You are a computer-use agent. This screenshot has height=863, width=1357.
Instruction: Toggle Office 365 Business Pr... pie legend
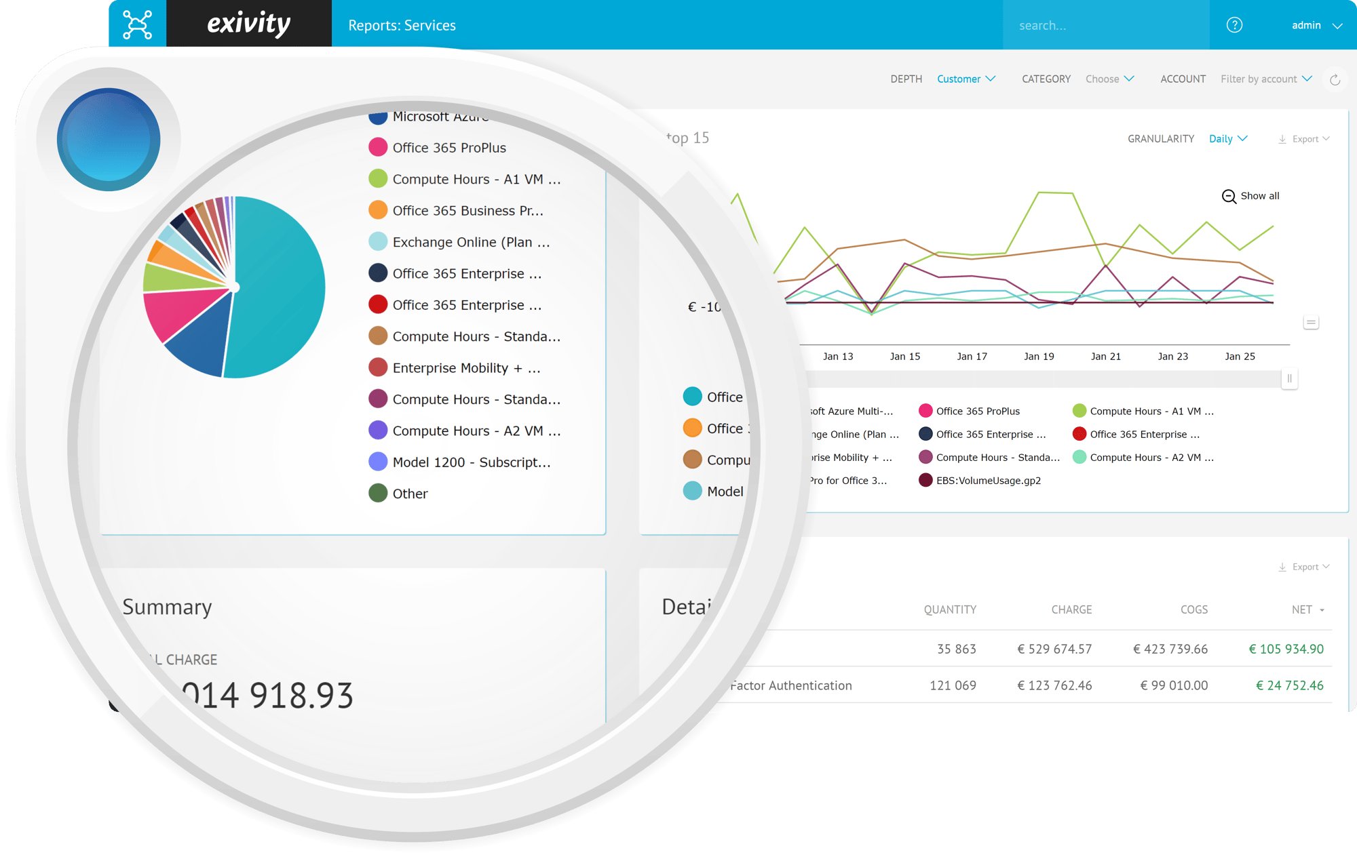point(456,210)
